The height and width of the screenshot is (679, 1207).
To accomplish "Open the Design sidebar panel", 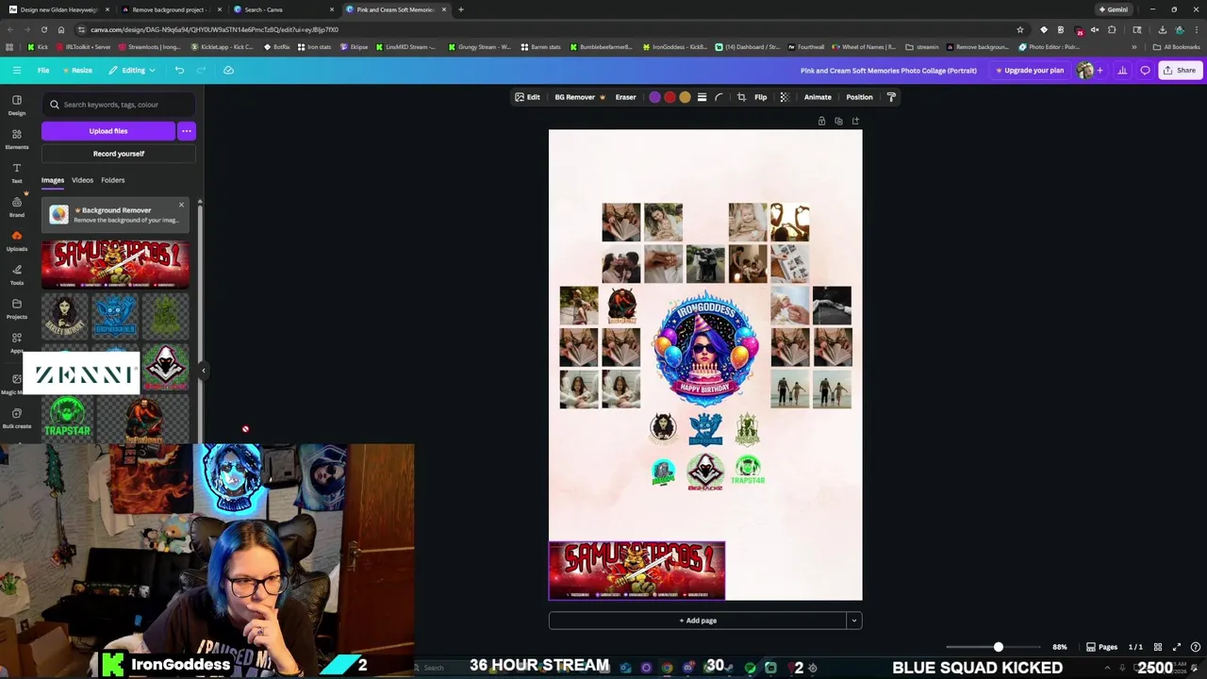I will click(x=17, y=105).
